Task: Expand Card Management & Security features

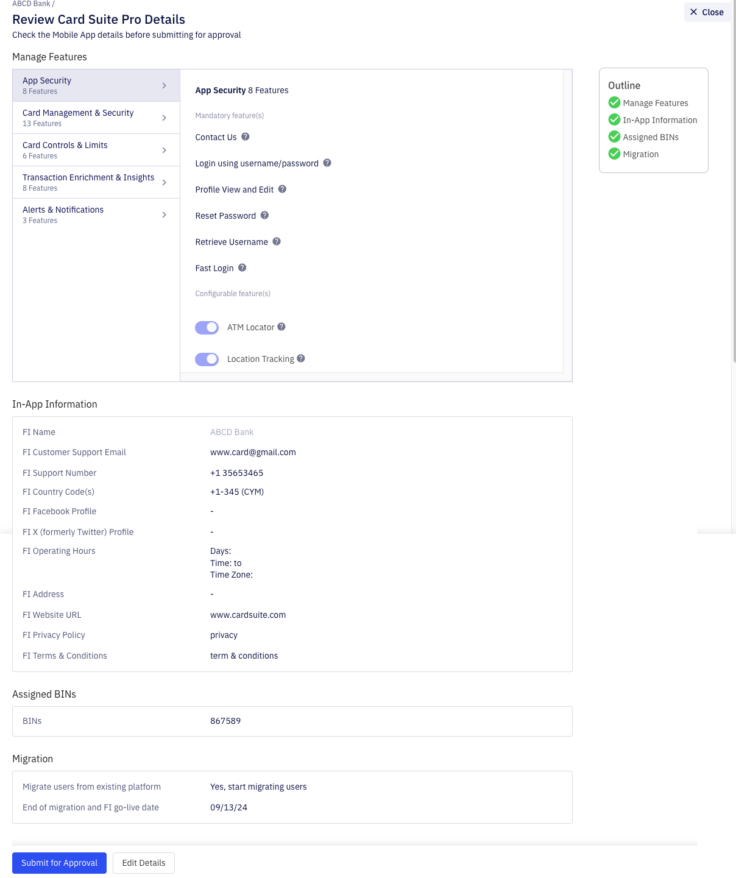Action: [96, 118]
